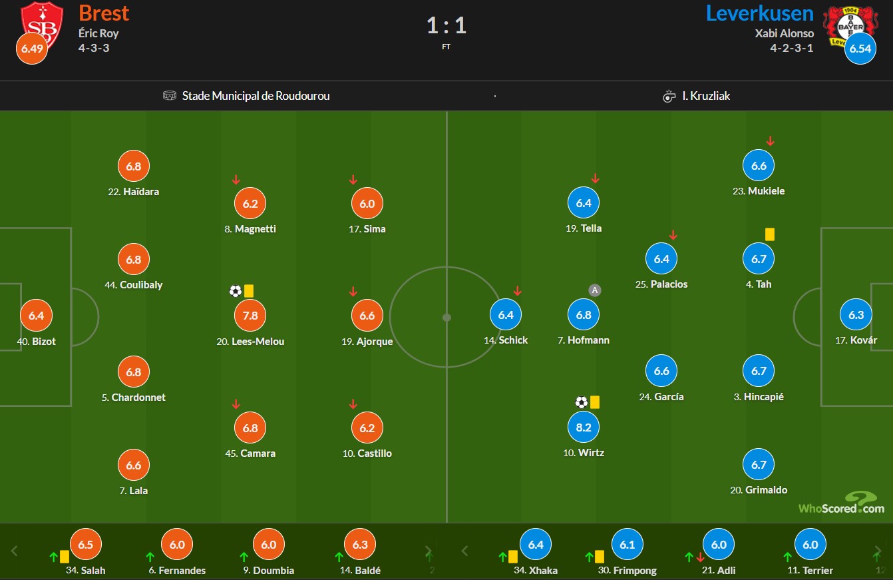Click Tah's yellow card icon

(x=770, y=234)
